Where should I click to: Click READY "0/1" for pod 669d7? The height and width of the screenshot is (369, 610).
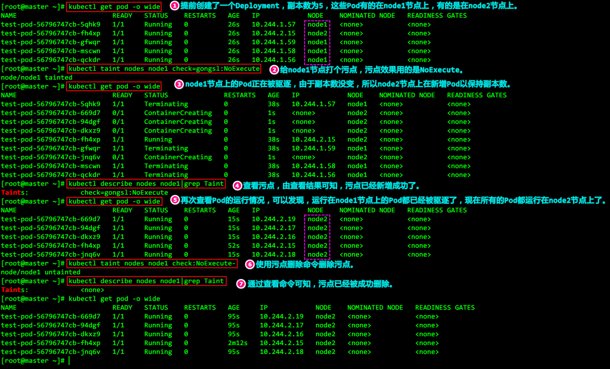click(x=118, y=113)
